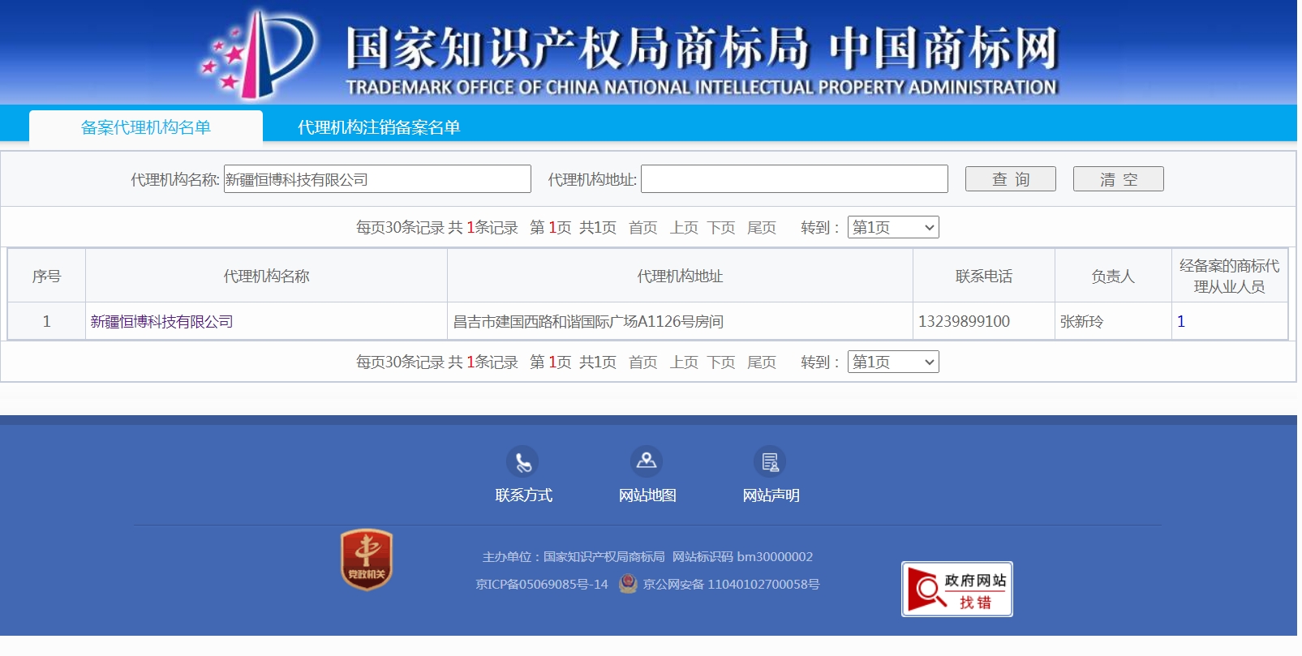Screen dimensions: 1302x656
Task: Click the 负责人 column header
Action: pos(1113,277)
